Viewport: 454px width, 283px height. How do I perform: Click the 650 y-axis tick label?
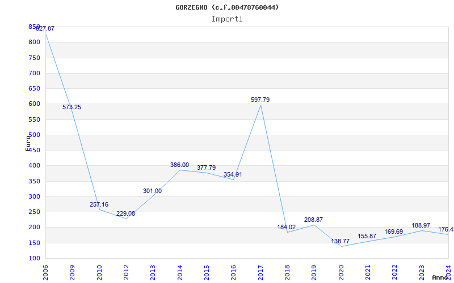pyautogui.click(x=34, y=88)
